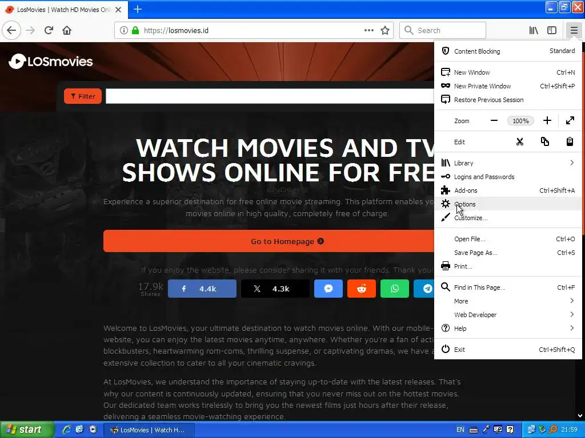Image resolution: width=585 pixels, height=438 pixels.
Task: Paste using the clipboard icon
Action: pos(570,141)
